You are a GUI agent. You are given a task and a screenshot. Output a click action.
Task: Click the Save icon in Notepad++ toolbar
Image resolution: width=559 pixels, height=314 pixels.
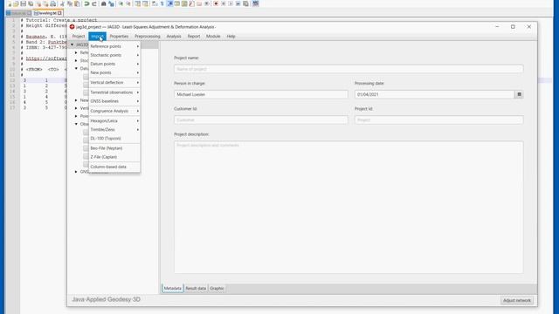(24, 3)
